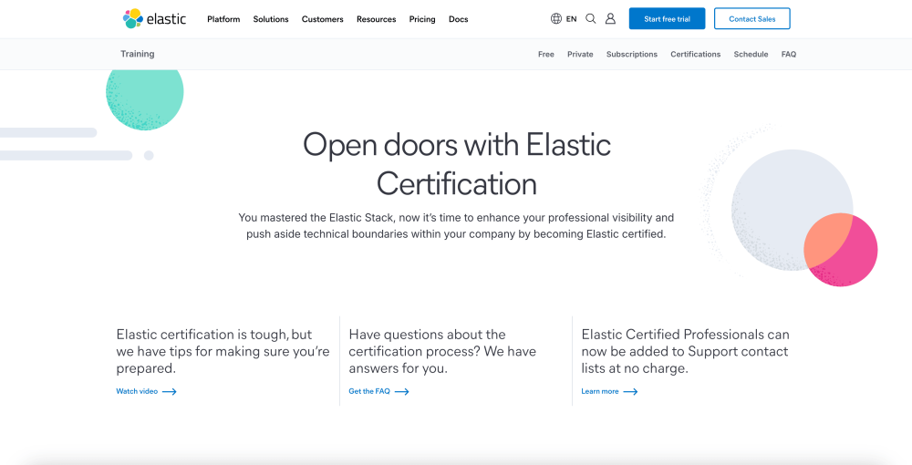Select the Free training tab

coord(546,54)
